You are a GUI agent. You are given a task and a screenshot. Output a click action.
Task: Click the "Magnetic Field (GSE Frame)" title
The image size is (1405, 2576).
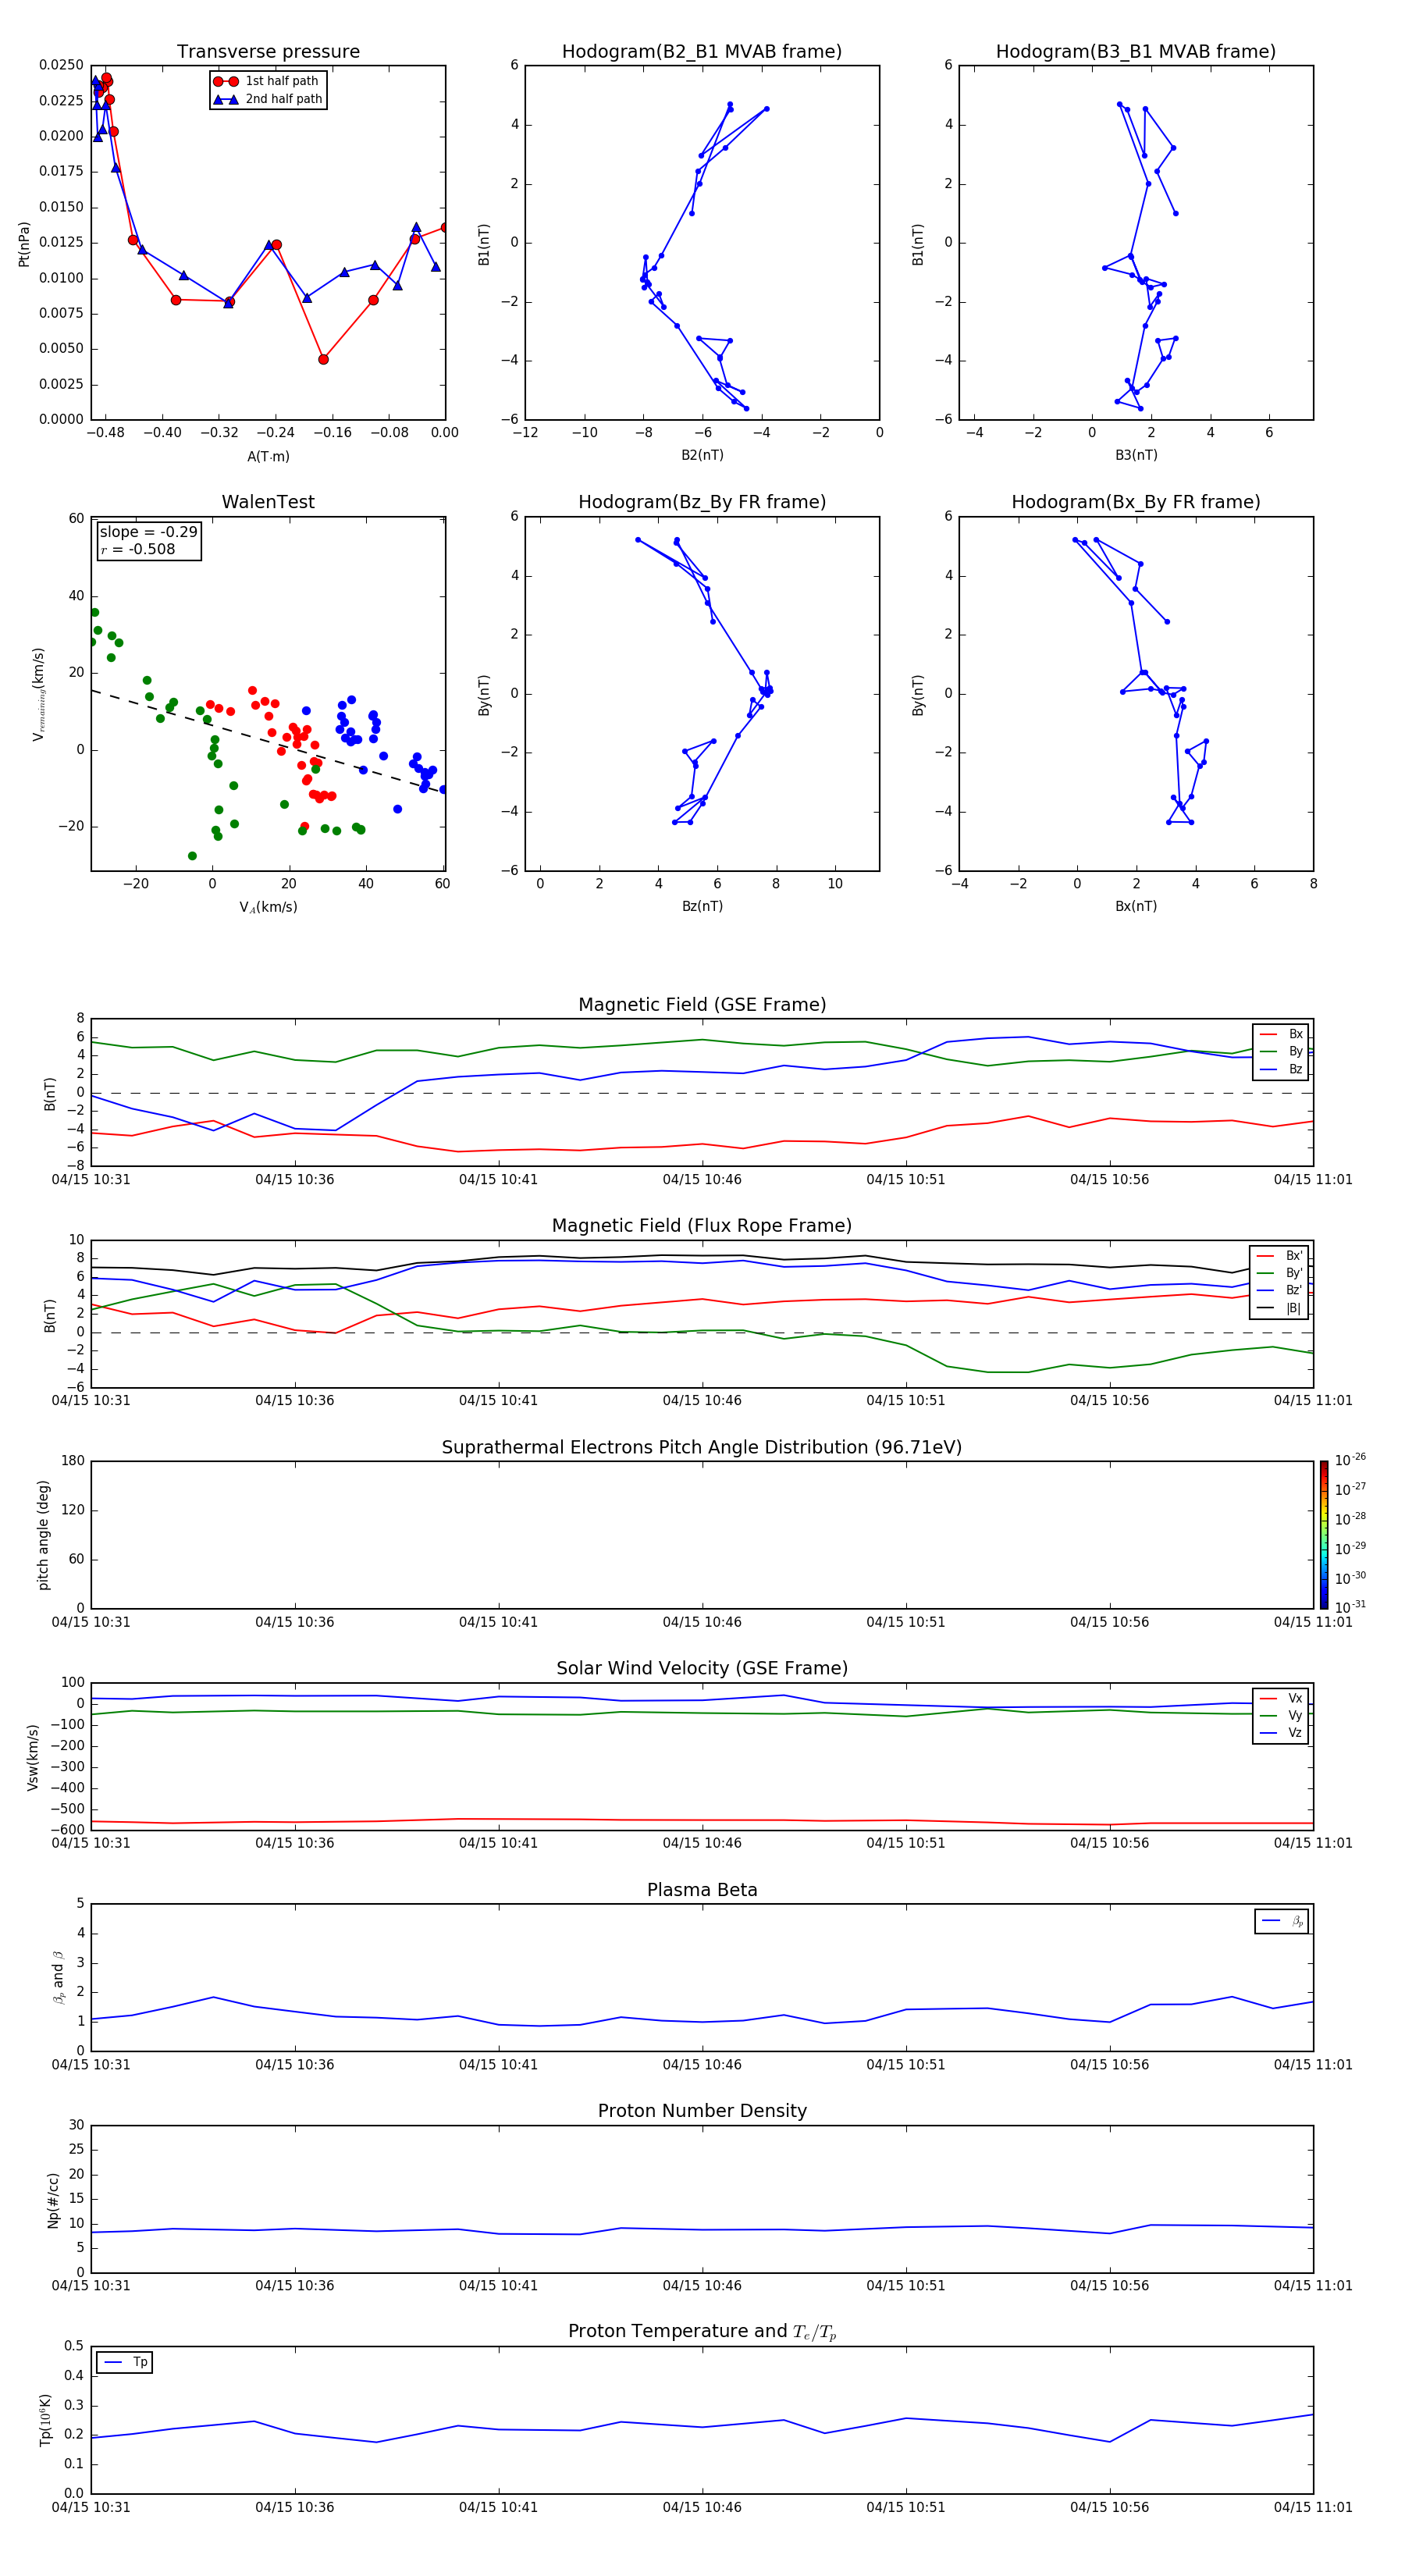[x=702, y=1005]
